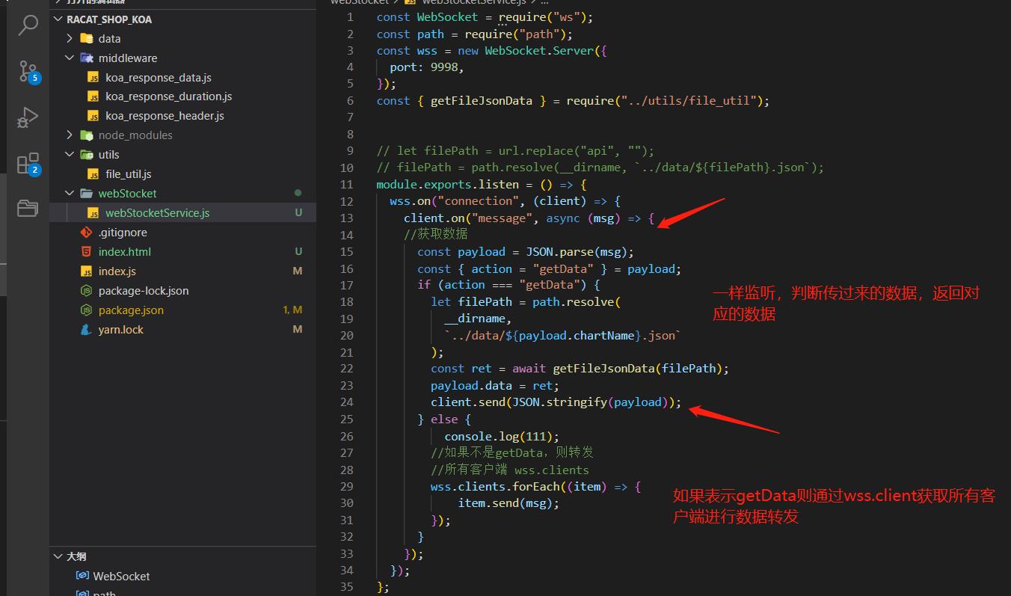Viewport: 1011px width, 596px height.
Task: Select the utils folder
Action: click(182, 155)
